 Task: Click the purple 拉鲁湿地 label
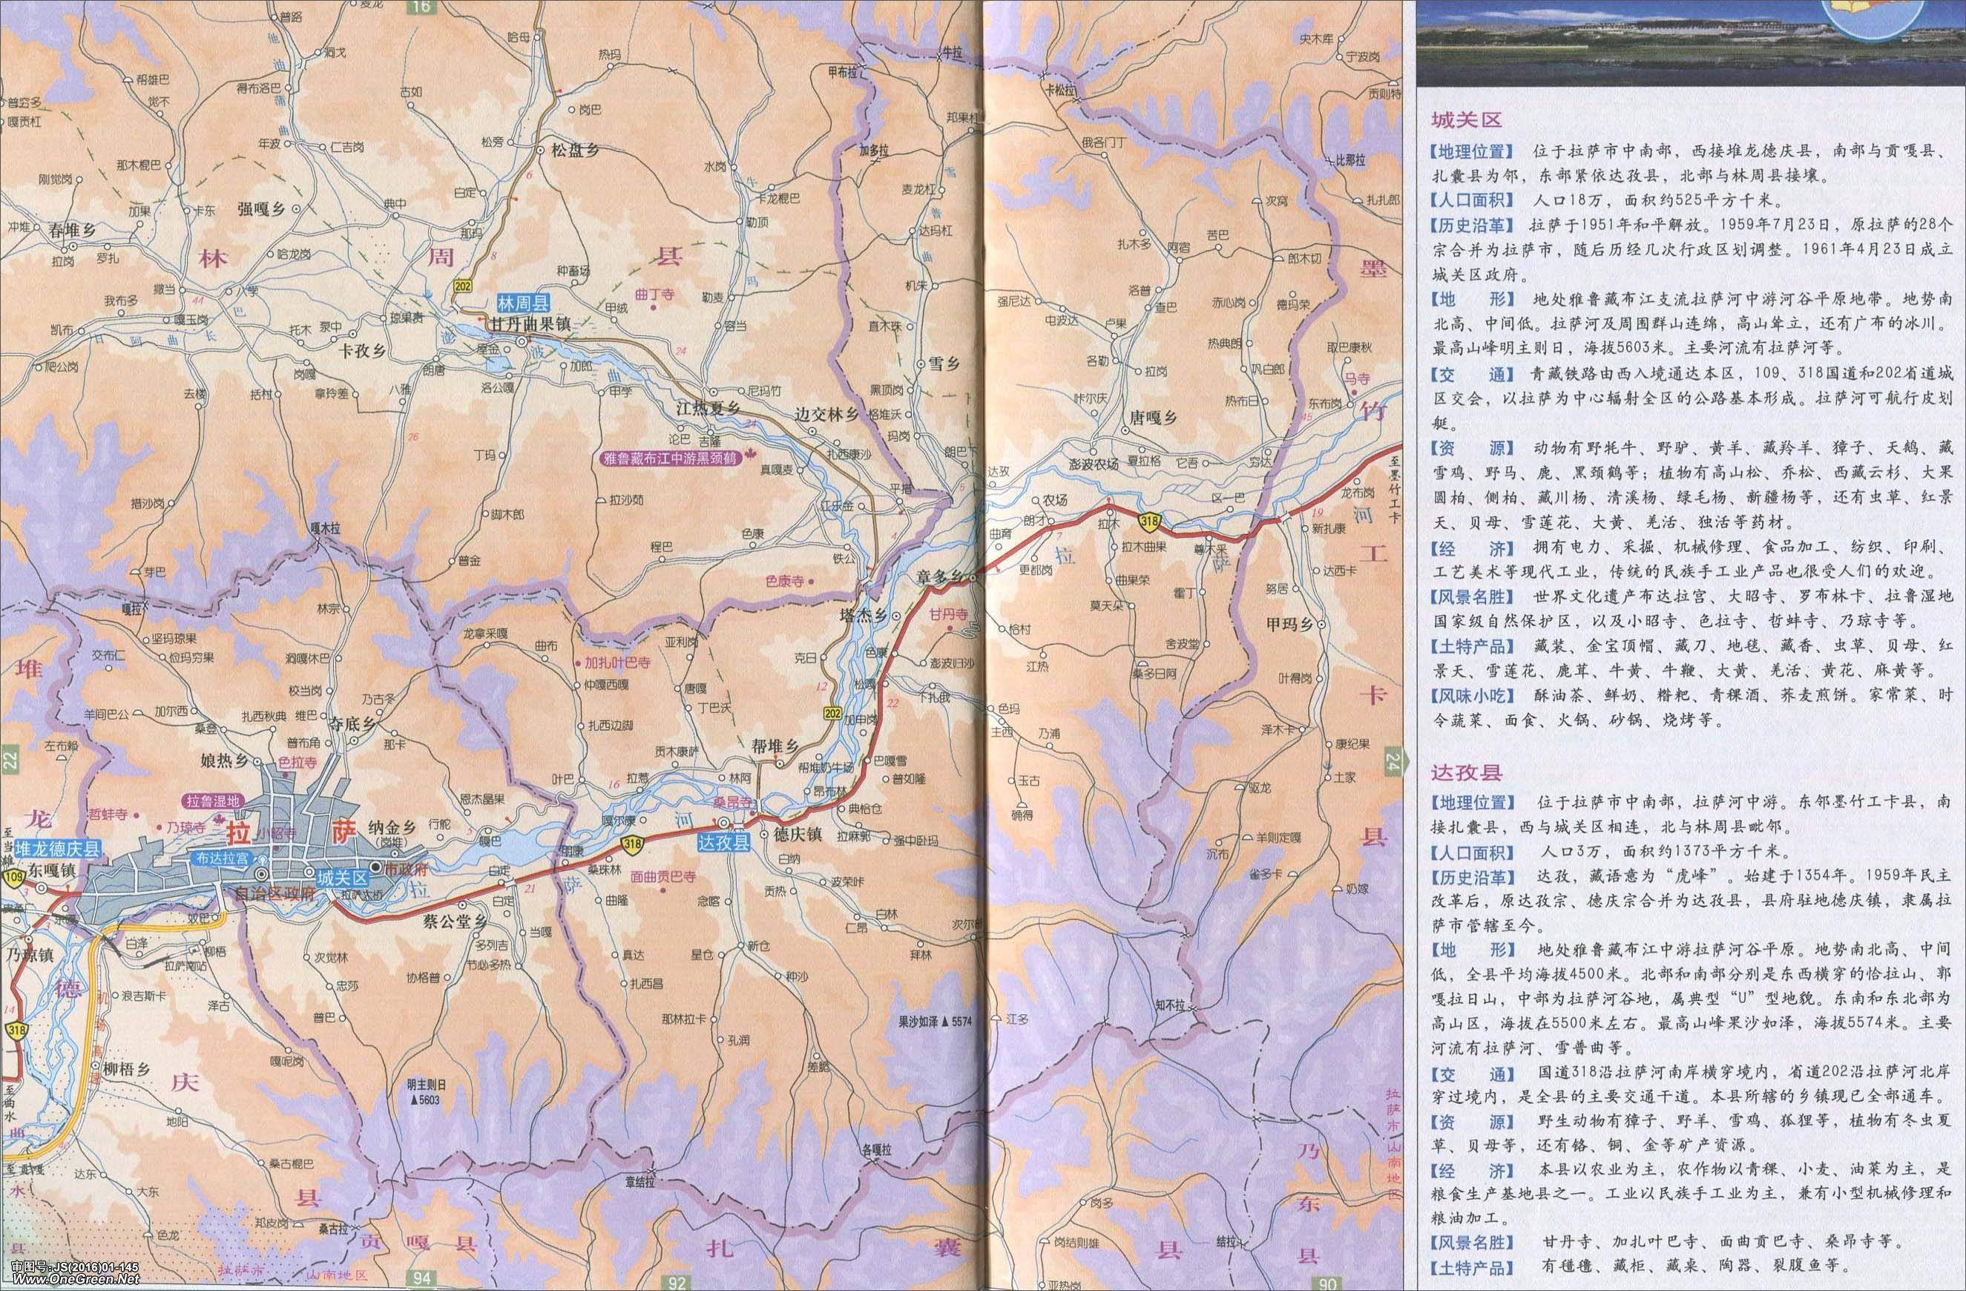pos(212,800)
